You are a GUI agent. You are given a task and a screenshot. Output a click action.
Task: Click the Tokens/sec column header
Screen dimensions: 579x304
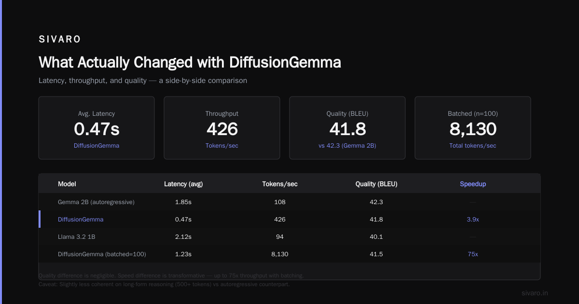tap(280, 184)
